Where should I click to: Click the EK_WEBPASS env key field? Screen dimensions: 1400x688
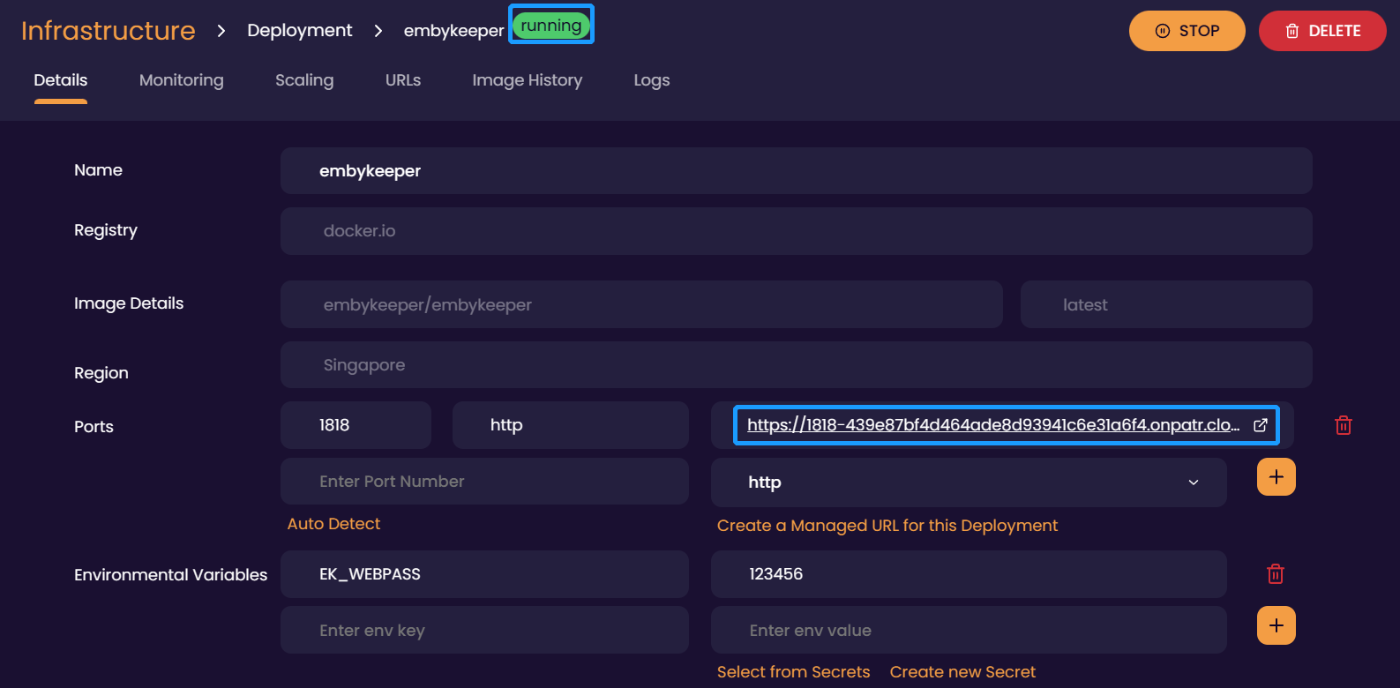tap(484, 574)
